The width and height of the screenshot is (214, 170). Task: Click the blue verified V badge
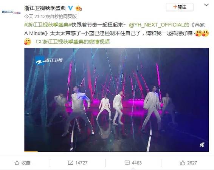coord(70,8)
